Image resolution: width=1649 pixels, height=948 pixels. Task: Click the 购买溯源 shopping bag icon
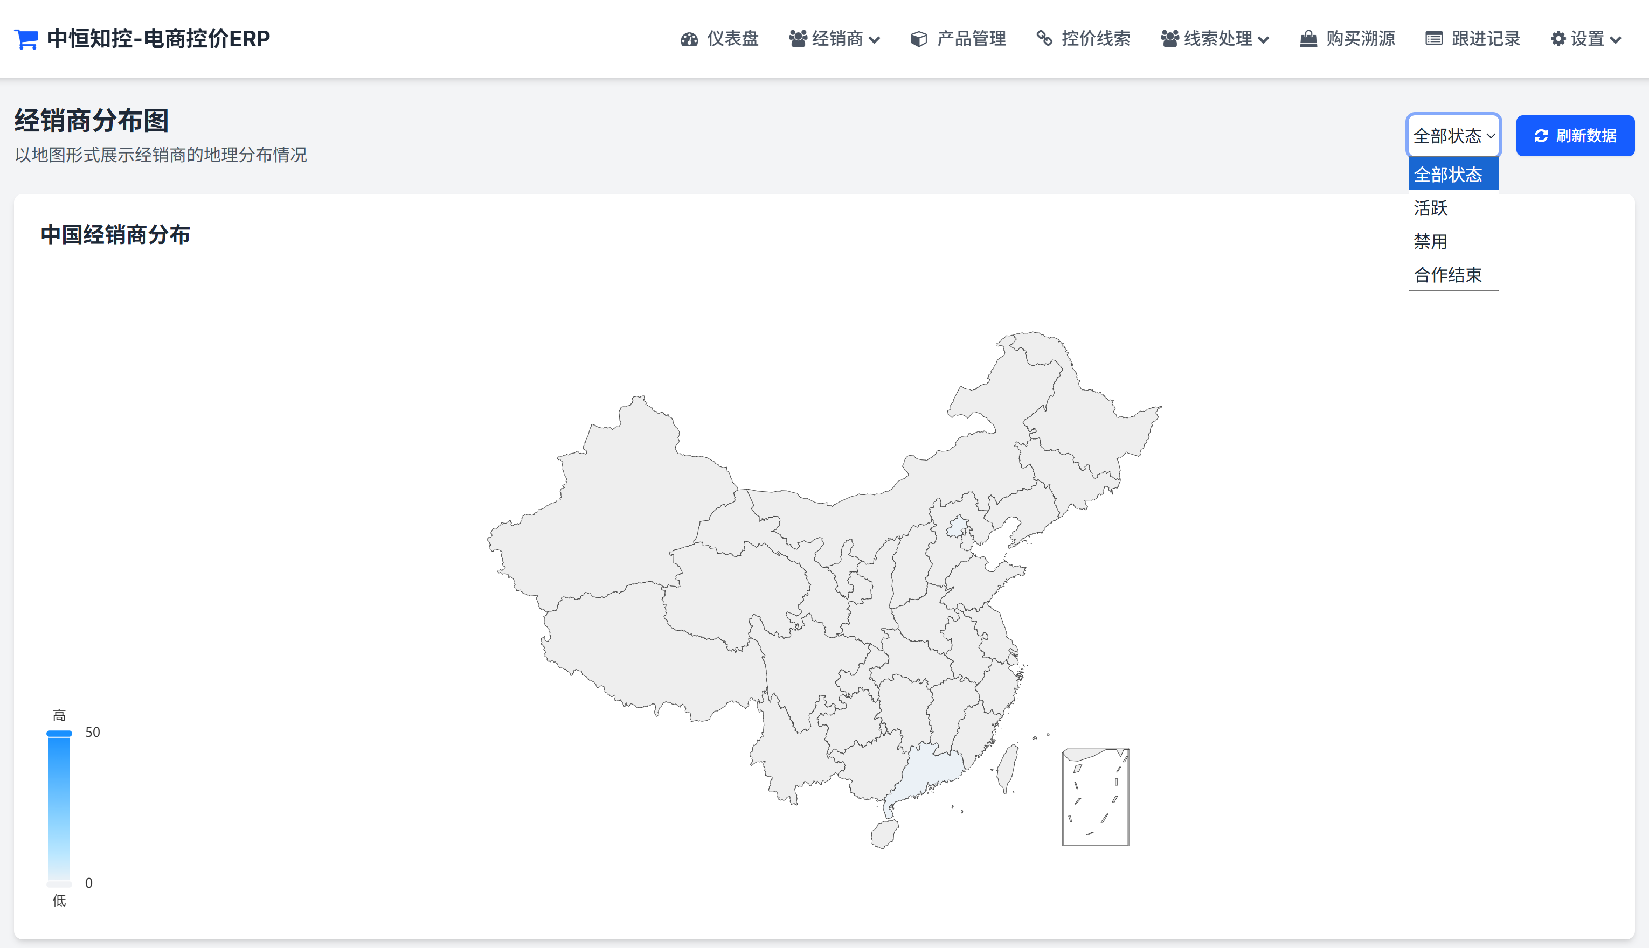(x=1308, y=39)
